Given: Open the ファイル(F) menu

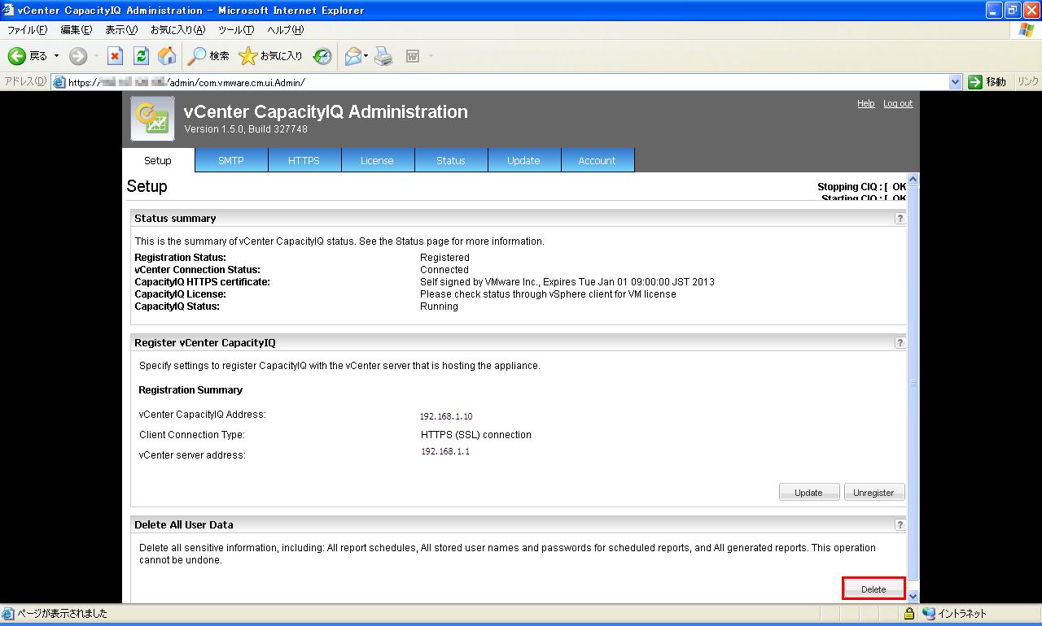Looking at the screenshot, I should tap(27, 30).
